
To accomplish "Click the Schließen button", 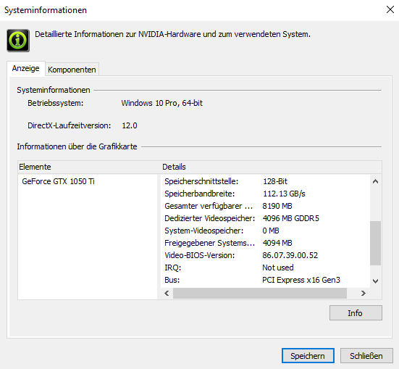I will [x=366, y=355].
